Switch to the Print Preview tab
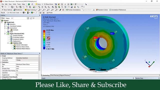160x90 pixels. 55,75
